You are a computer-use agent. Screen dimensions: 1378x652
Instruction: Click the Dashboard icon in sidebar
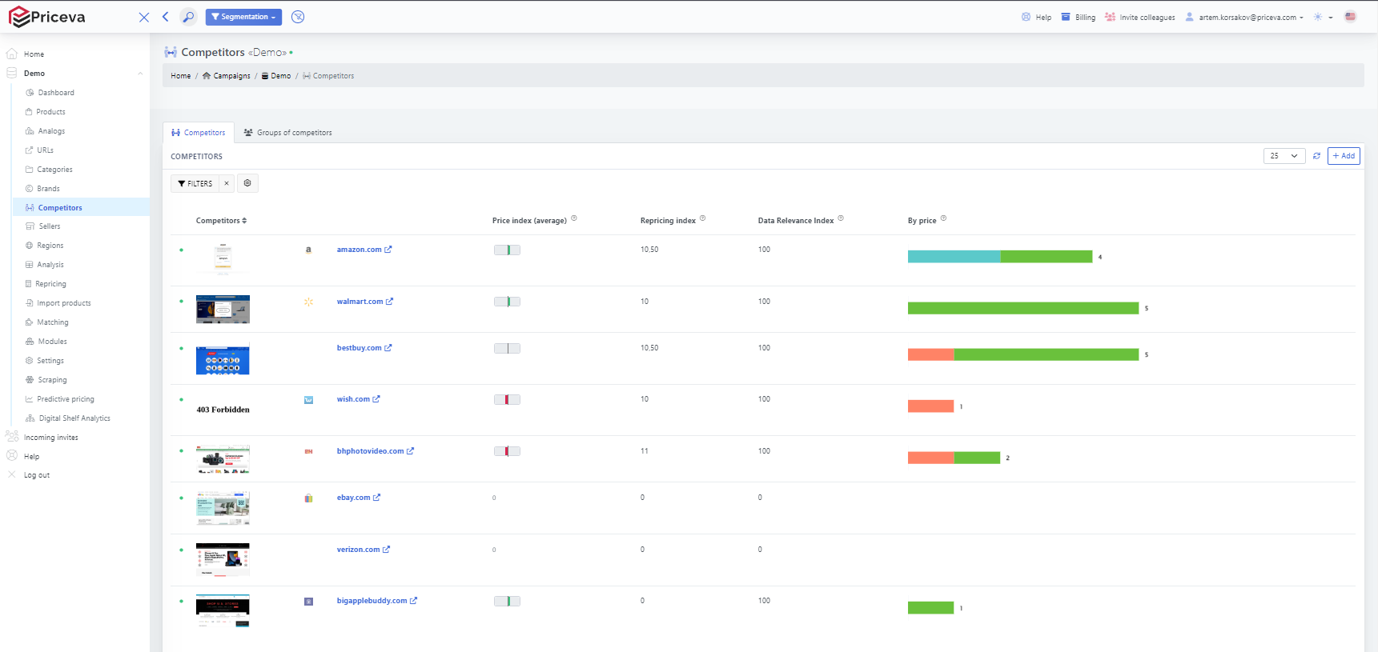tap(30, 93)
